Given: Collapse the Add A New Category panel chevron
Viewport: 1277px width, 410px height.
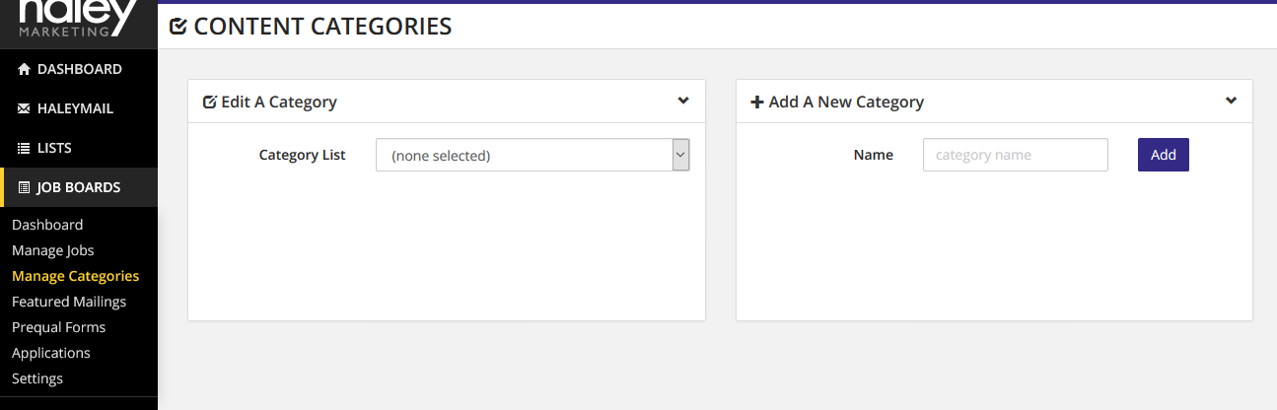Looking at the screenshot, I should (x=1231, y=101).
